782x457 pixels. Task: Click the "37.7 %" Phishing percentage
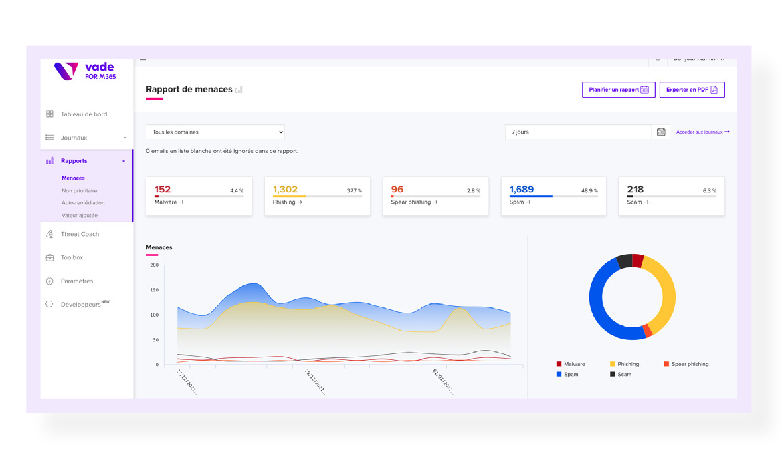[x=355, y=191]
